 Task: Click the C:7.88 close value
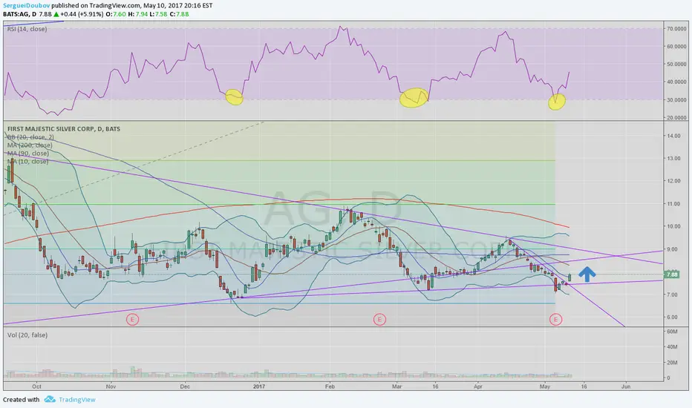point(179,14)
